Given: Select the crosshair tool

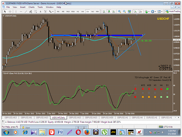Looking at the screenshot, I should (10, 11).
